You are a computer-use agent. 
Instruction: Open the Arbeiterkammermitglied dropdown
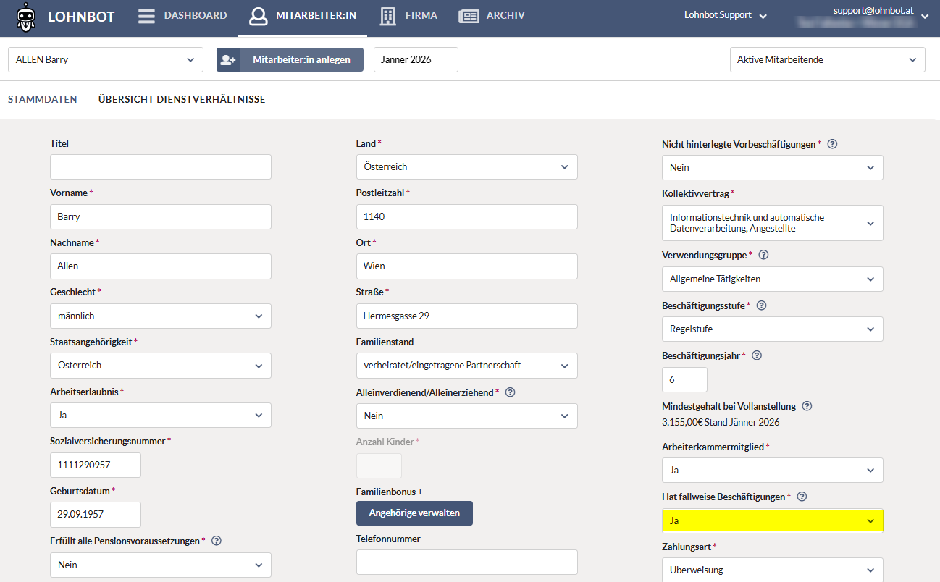pos(773,470)
